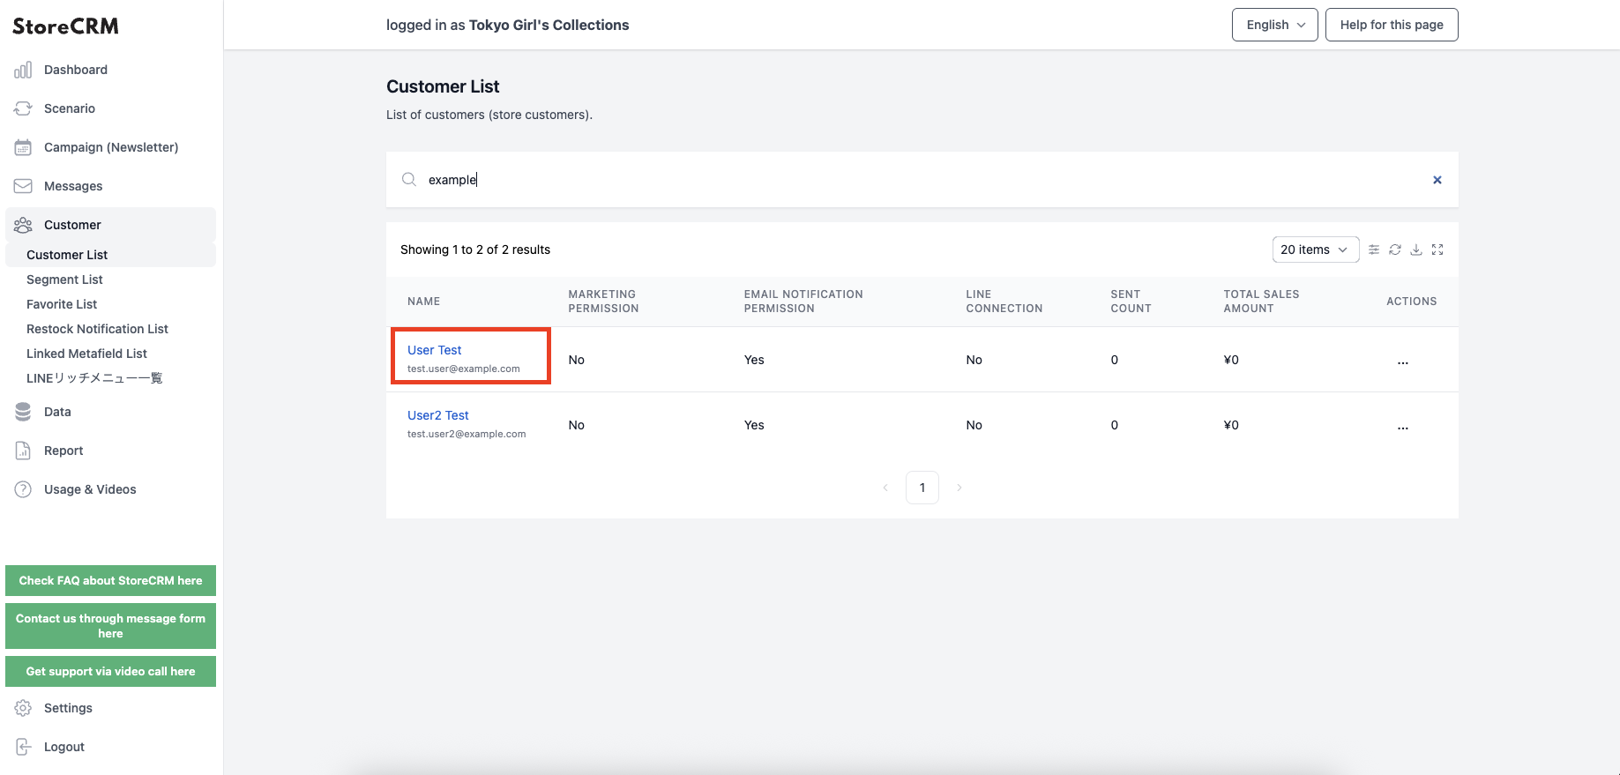Click the table filter settings icon

1374,250
